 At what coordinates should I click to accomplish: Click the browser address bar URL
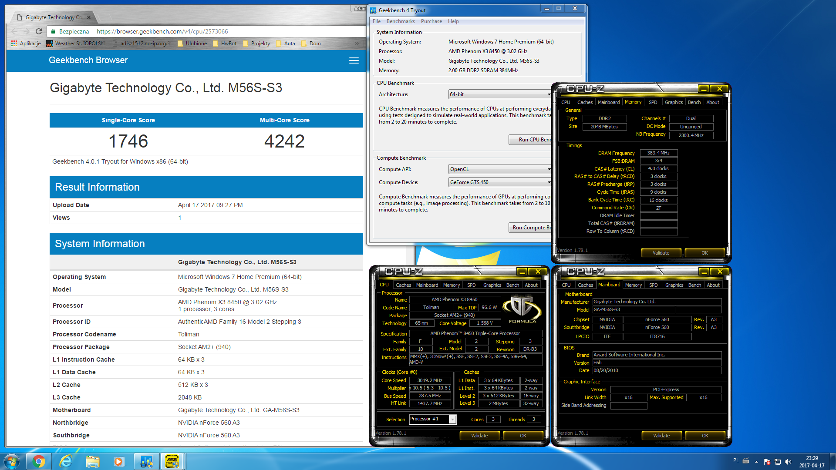coord(162,31)
